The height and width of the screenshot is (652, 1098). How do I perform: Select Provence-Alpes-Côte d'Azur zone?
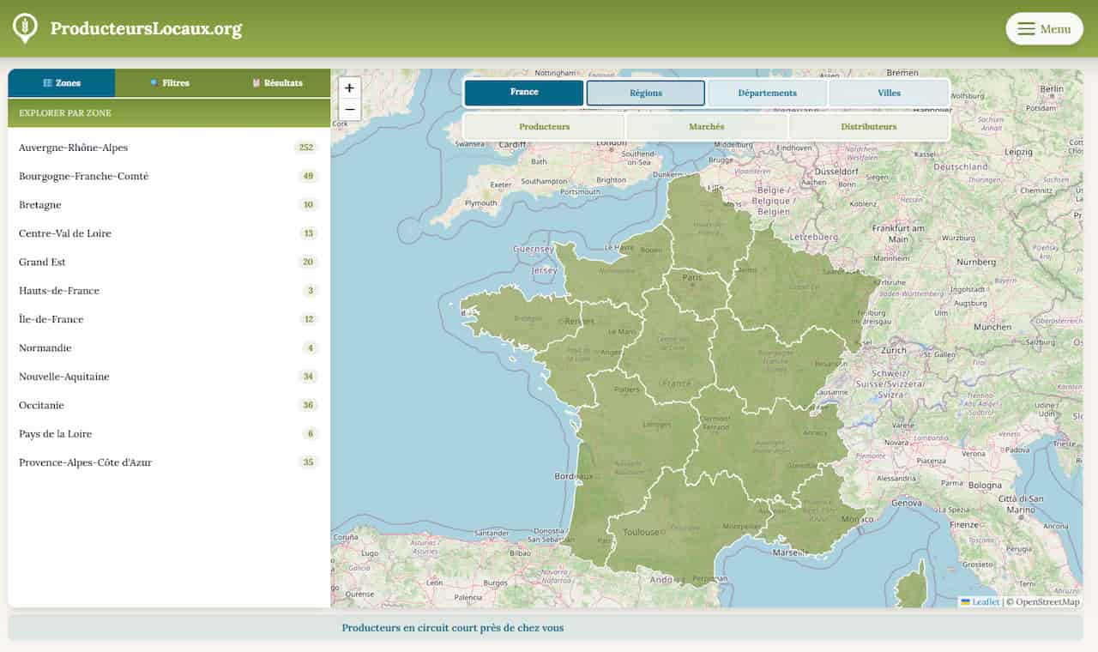tap(169, 462)
